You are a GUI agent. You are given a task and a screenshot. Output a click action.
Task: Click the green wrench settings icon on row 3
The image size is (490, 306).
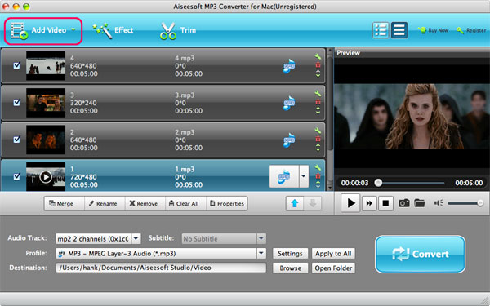[x=318, y=93]
